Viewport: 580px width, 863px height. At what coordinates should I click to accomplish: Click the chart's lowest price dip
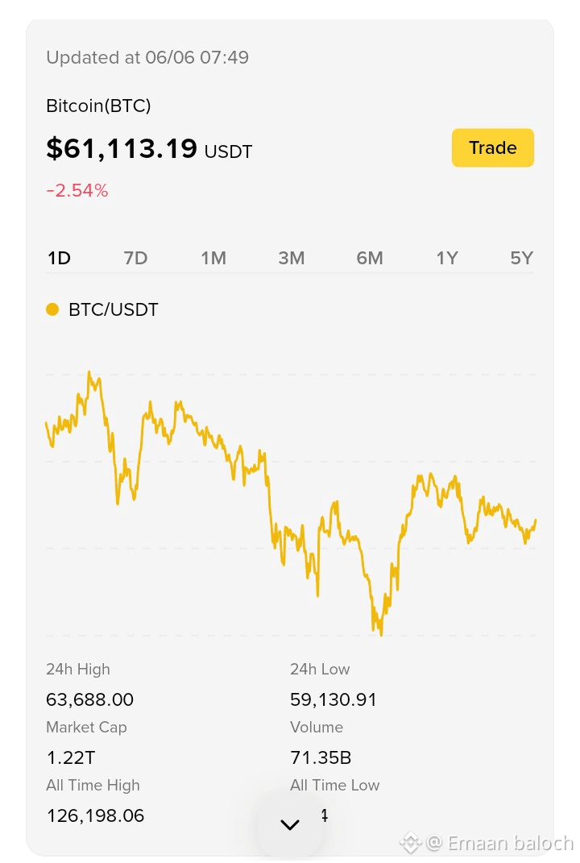click(x=381, y=634)
